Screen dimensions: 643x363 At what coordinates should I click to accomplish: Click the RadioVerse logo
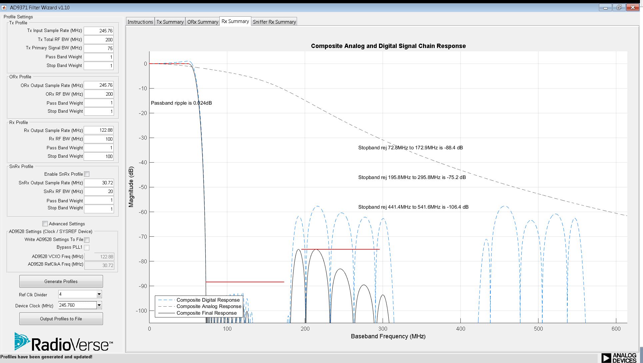63,342
